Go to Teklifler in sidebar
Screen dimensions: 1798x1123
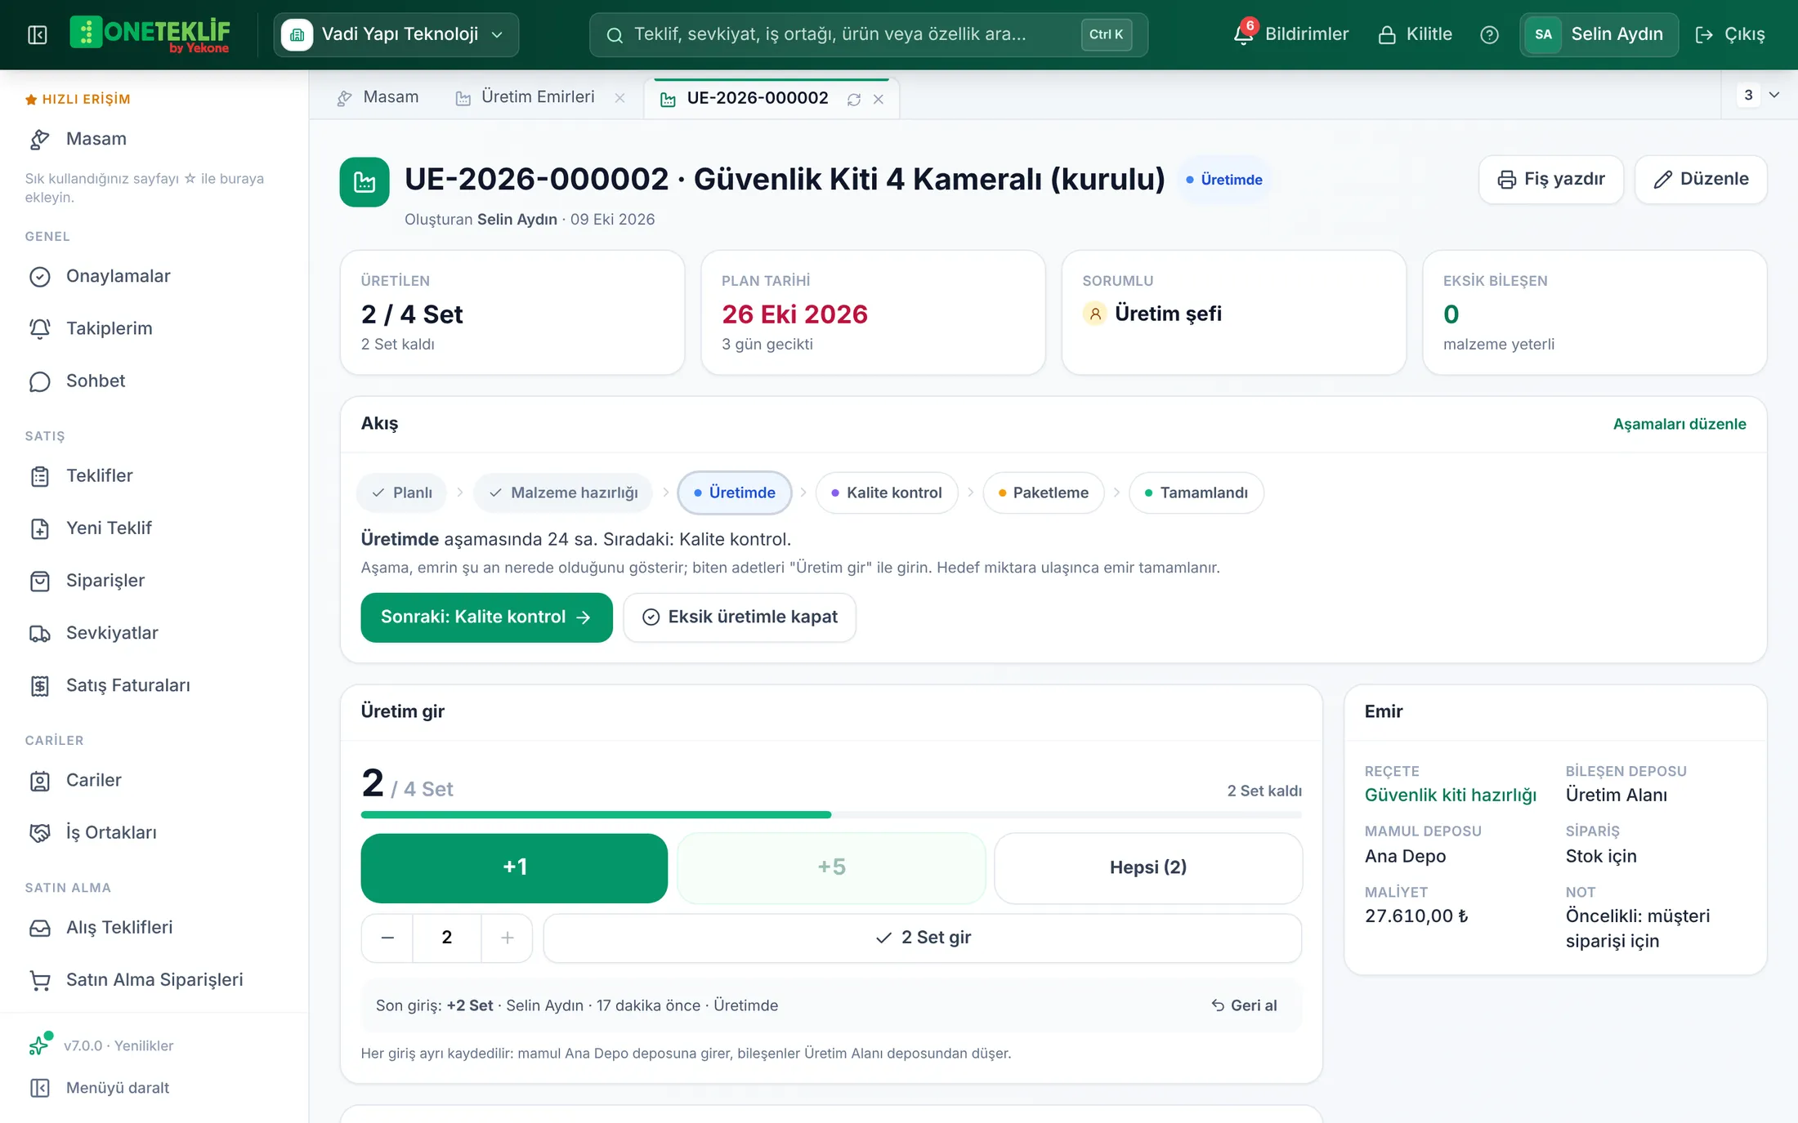coord(154,475)
